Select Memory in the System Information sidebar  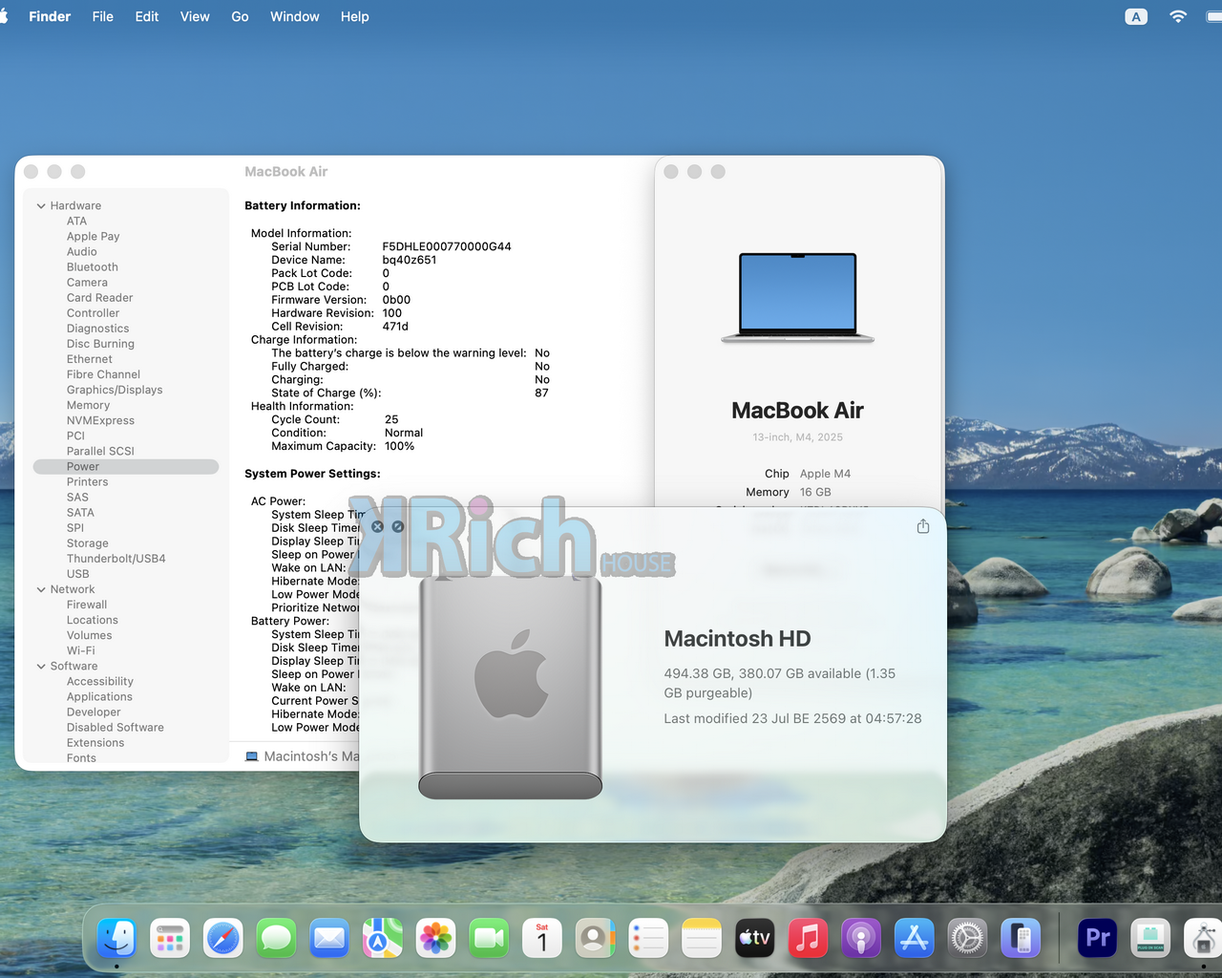88,405
